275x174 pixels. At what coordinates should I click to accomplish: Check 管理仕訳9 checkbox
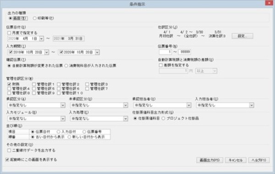coord(34,93)
